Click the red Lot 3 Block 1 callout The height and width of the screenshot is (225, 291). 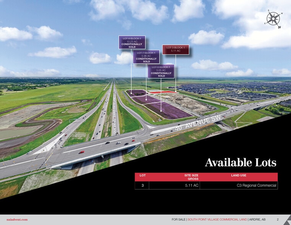click(x=176, y=49)
